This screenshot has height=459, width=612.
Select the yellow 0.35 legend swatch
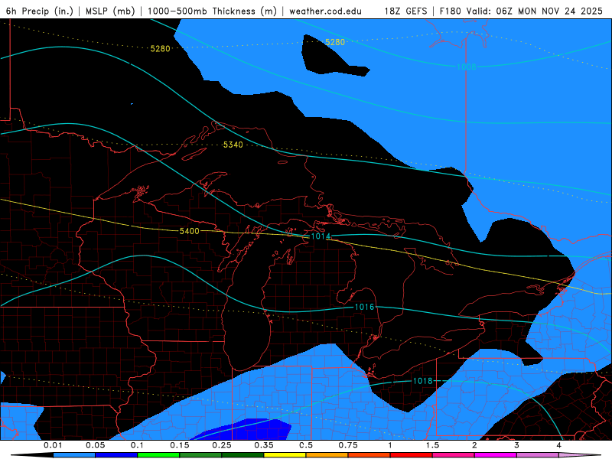(x=285, y=455)
